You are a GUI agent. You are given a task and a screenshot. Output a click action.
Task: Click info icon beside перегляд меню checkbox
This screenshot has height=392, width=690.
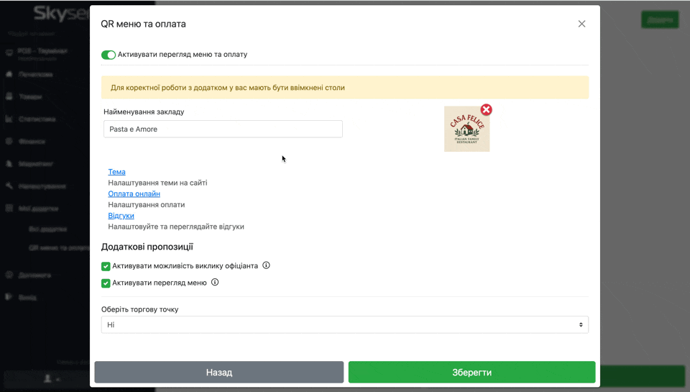[x=215, y=283]
